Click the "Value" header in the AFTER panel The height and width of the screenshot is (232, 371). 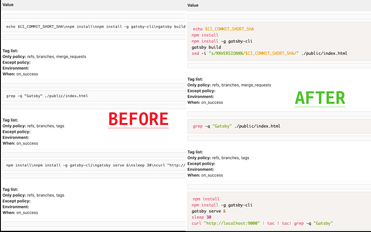point(193,5)
